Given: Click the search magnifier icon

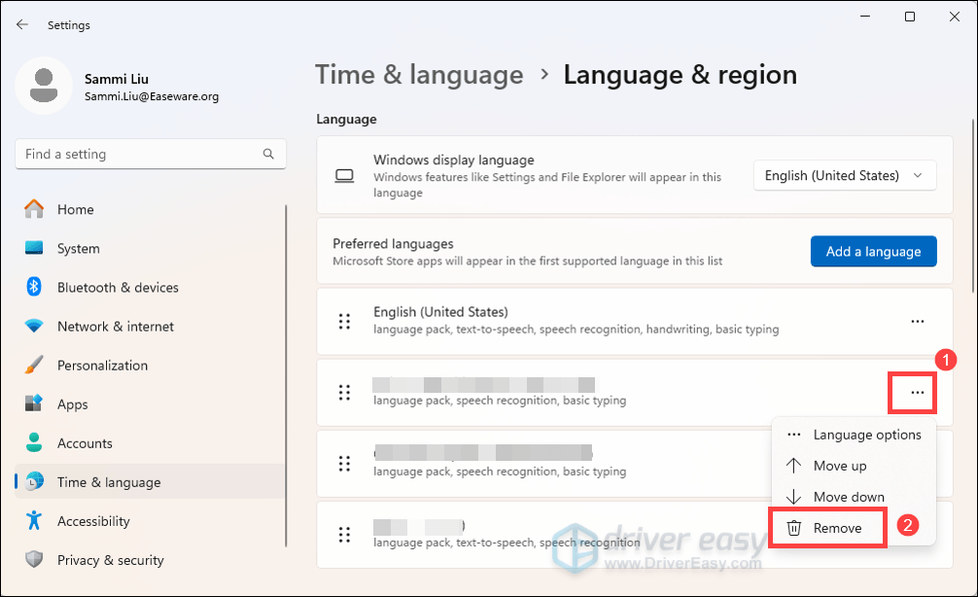Looking at the screenshot, I should [x=269, y=154].
